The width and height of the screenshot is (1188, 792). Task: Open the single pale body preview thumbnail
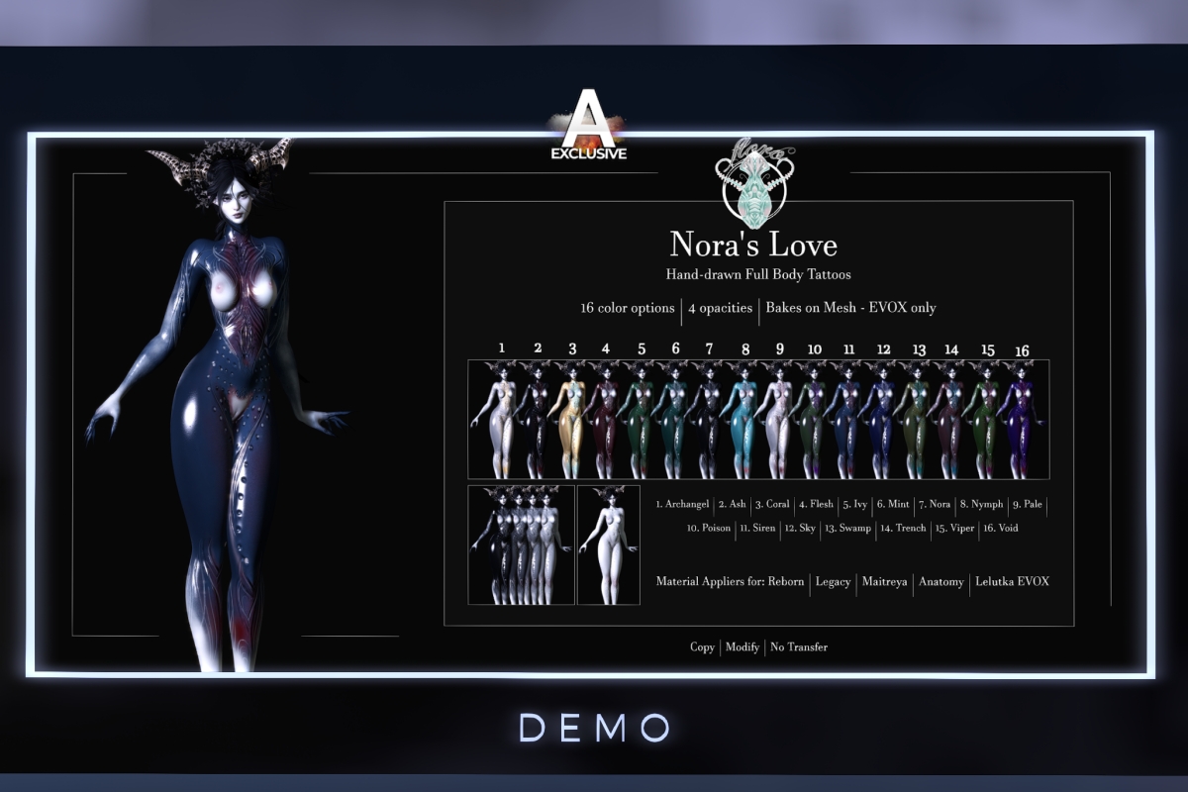[608, 544]
